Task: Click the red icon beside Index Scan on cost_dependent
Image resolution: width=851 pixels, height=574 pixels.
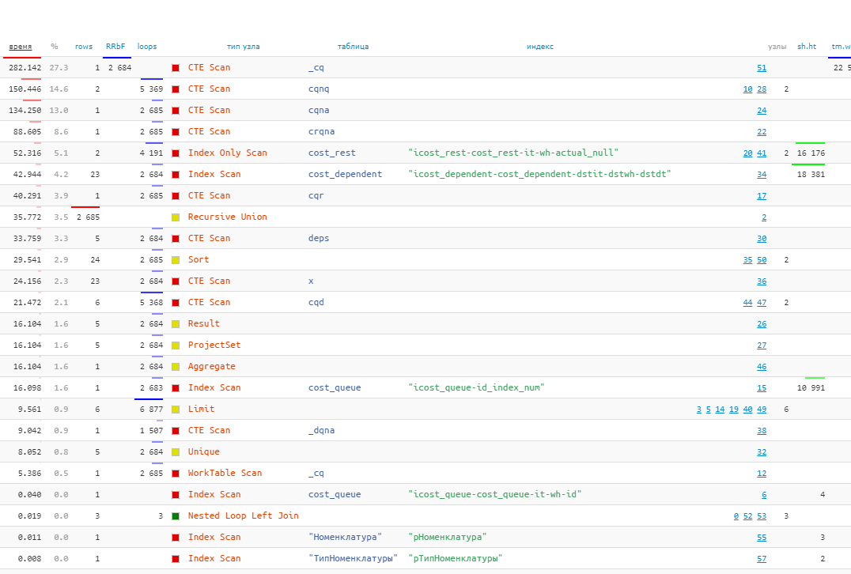Action: coord(176,174)
